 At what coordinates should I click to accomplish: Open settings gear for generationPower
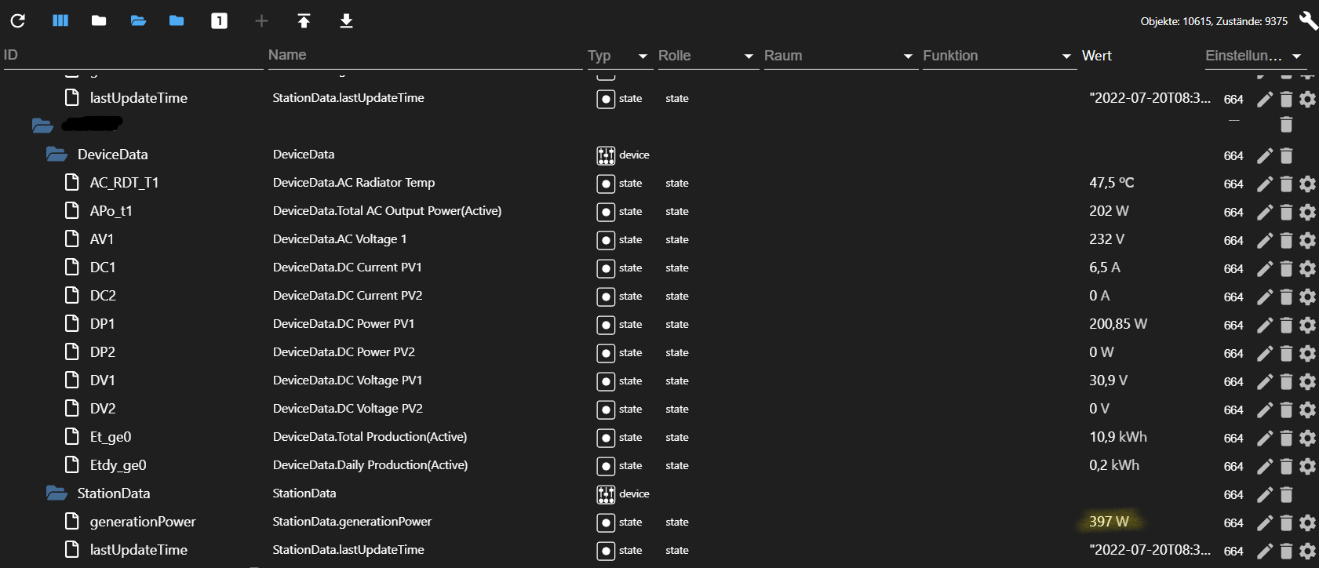[x=1307, y=522]
